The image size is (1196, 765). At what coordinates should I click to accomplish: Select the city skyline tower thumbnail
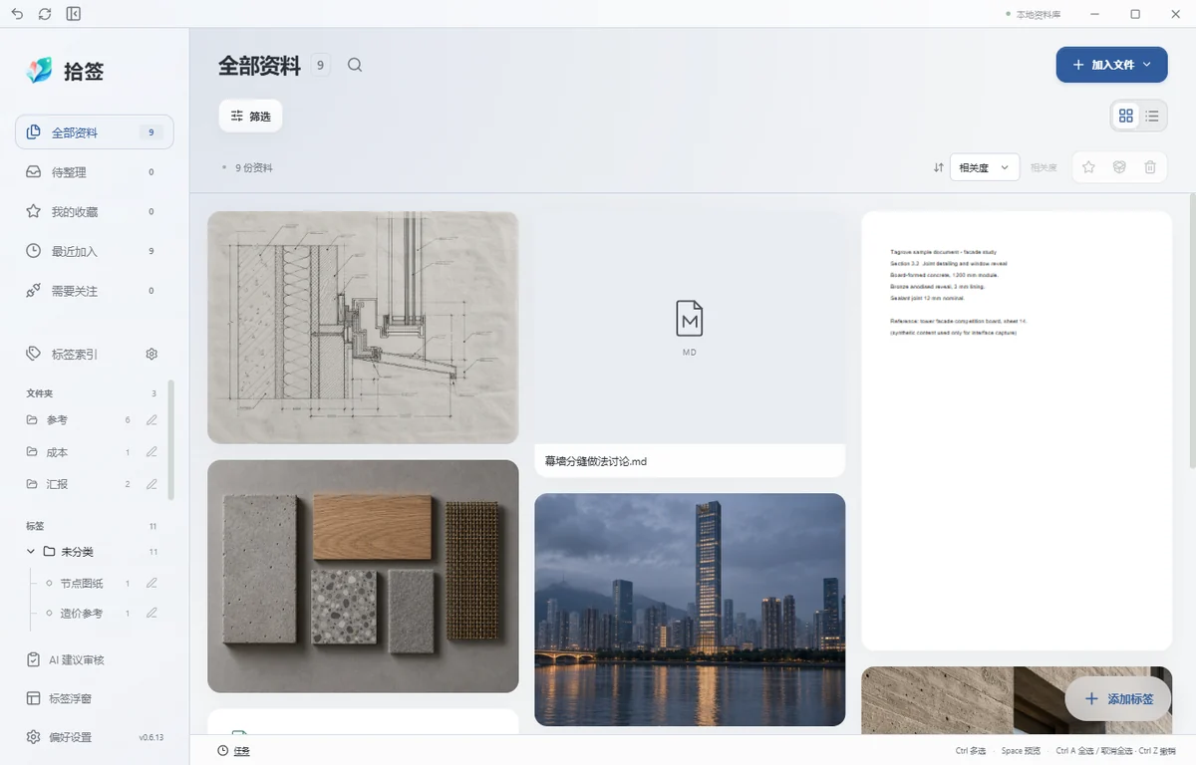coord(690,610)
